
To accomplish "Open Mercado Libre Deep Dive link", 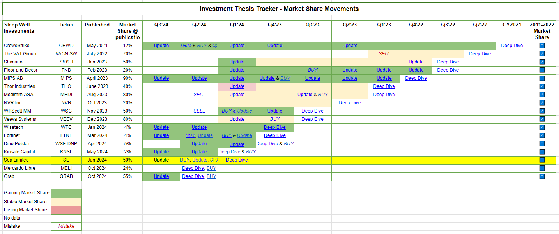I will click(193, 168).
